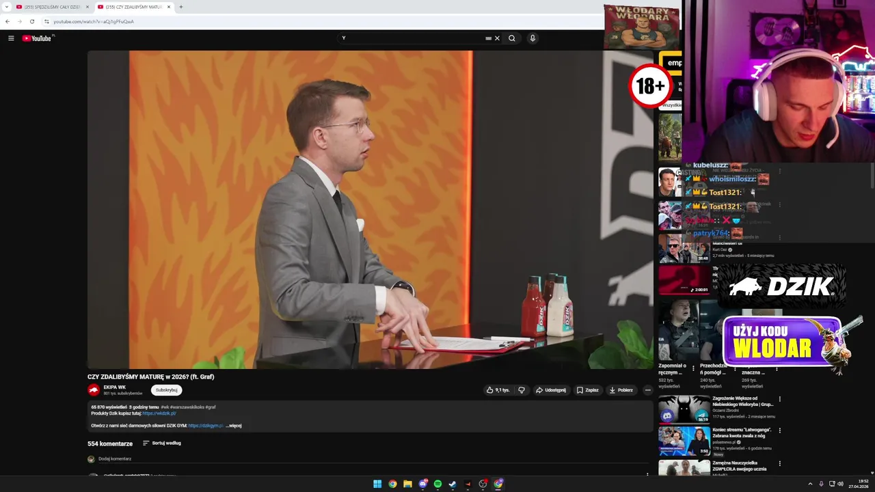
Task: Open the more actions menu beside Pobierz
Action: 647,390
